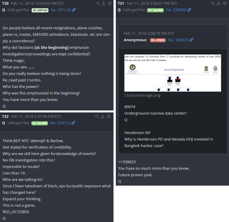Viewport: 229px width, 222px height.
Task: Click the ID: 5bc869 badge on post 722
Action: [x=40, y=123]
